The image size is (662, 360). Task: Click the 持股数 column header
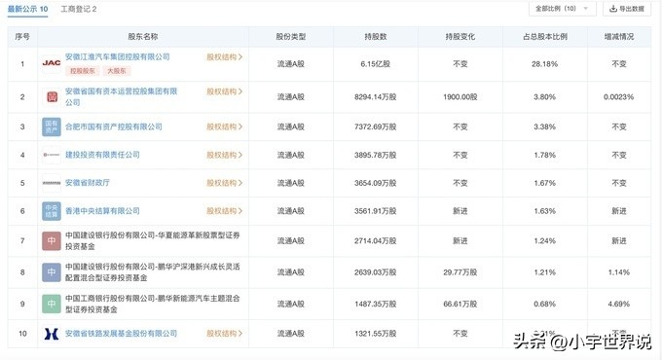[x=376, y=37]
